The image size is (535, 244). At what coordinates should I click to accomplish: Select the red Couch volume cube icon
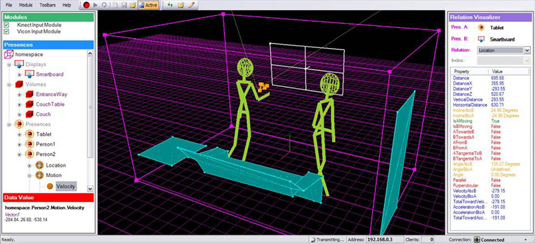pyautogui.click(x=29, y=114)
